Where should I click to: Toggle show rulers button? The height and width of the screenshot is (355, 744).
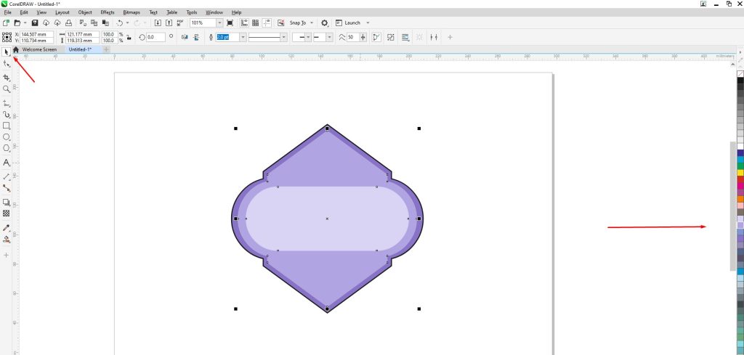pyautogui.click(x=243, y=23)
